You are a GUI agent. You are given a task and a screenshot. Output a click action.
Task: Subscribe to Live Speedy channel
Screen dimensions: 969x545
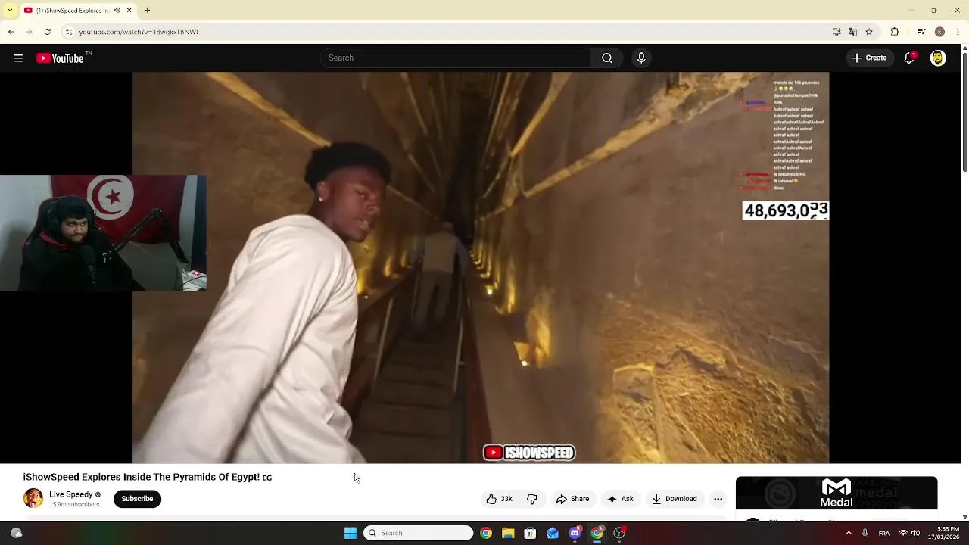point(137,499)
